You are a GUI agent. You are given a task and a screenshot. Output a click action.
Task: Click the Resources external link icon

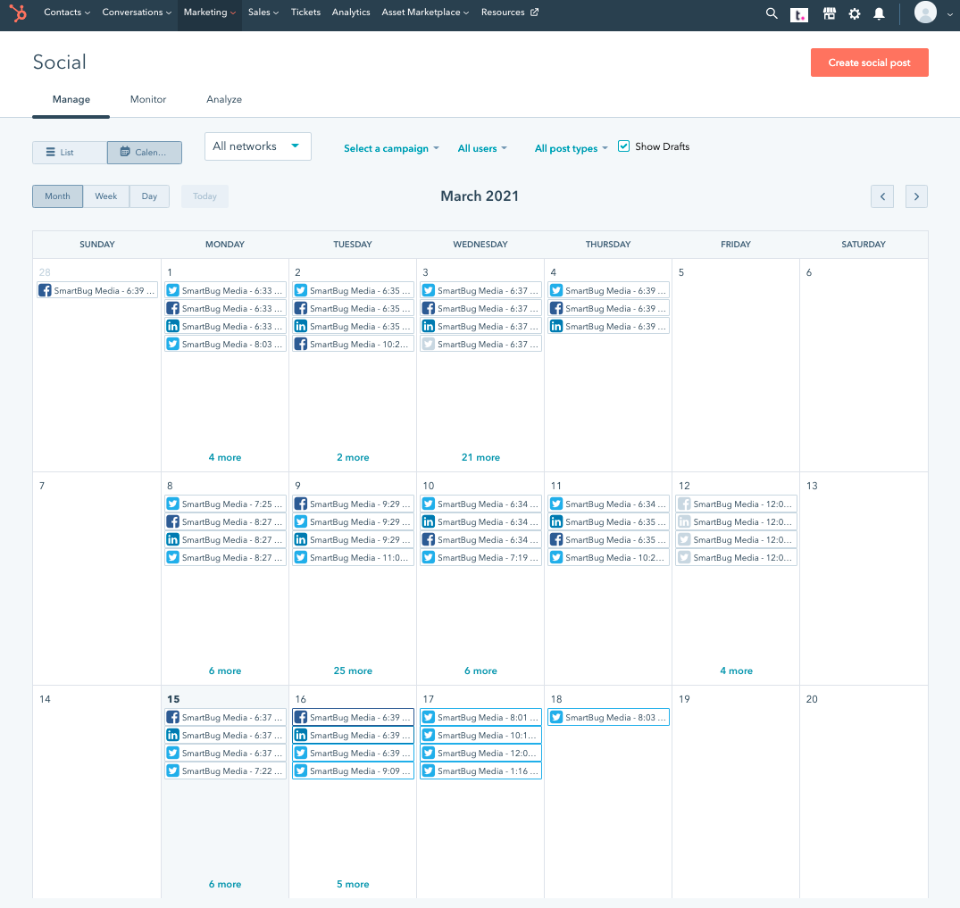[535, 12]
